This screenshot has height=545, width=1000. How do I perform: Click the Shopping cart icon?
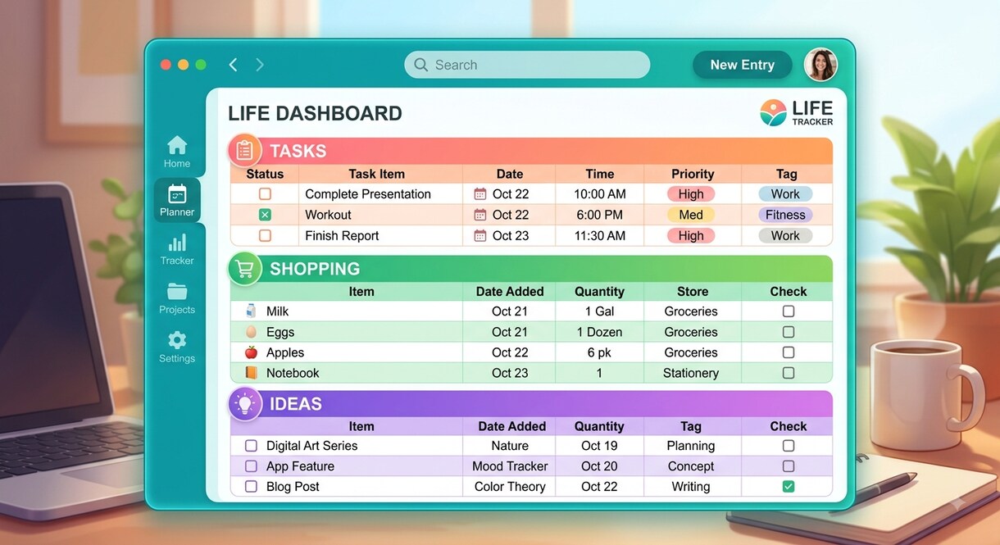[x=244, y=269]
